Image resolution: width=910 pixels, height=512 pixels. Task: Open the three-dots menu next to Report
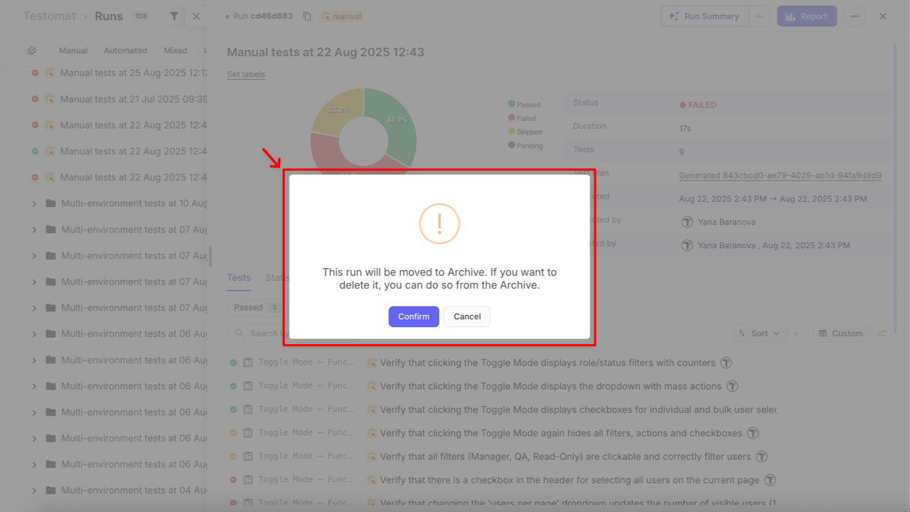pos(855,16)
